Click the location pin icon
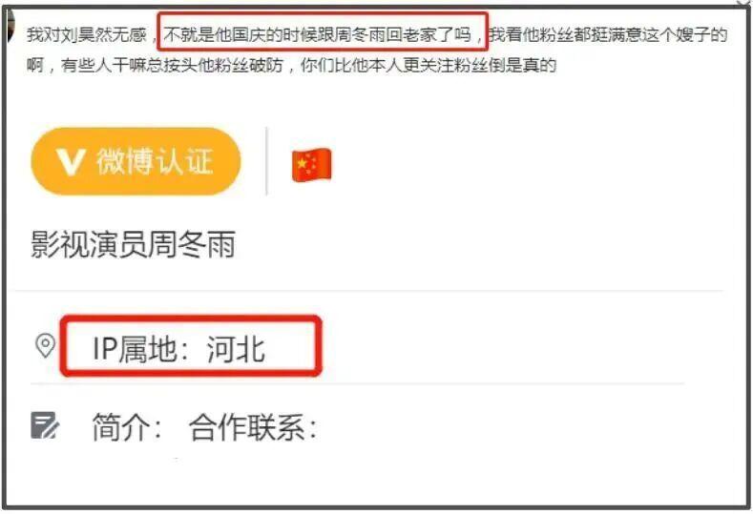Viewport: 753px width, 514px height. tap(46, 345)
